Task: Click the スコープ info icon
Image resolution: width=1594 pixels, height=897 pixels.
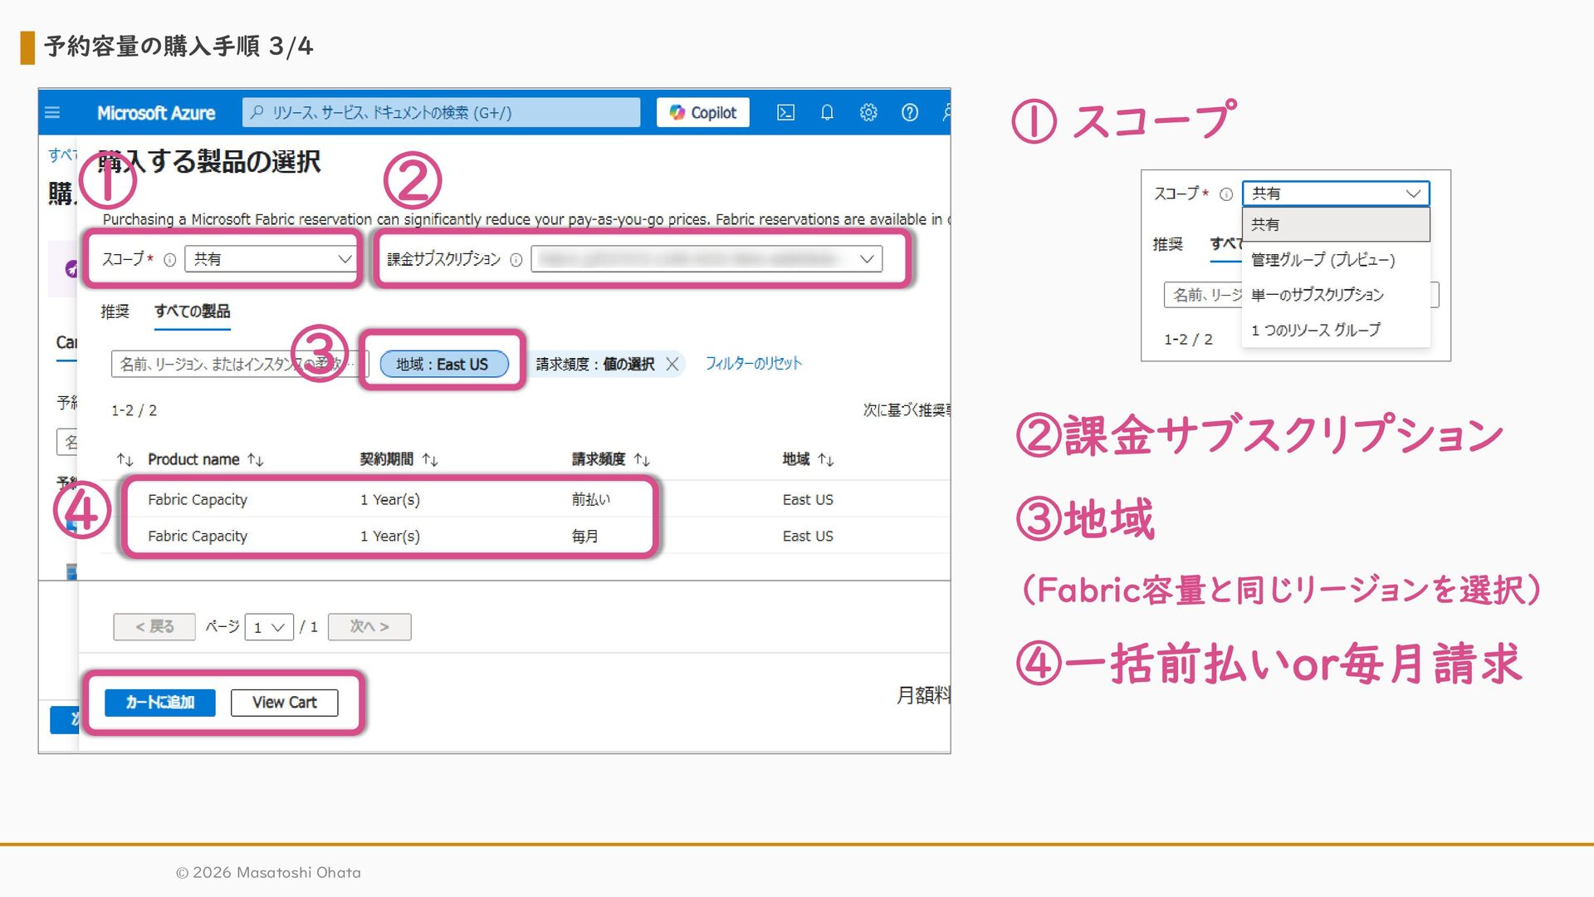Action: [x=169, y=260]
